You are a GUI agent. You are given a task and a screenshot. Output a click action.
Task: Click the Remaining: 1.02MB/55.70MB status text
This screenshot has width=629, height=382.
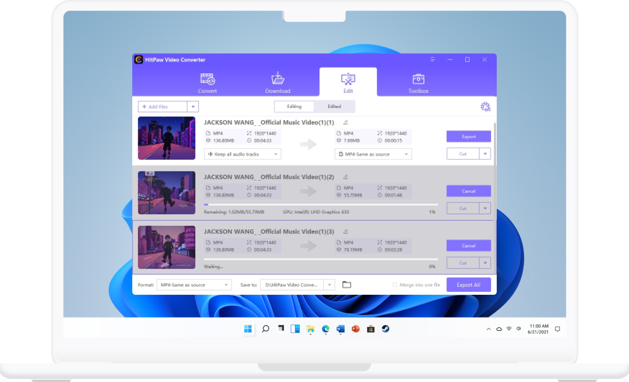pos(234,212)
